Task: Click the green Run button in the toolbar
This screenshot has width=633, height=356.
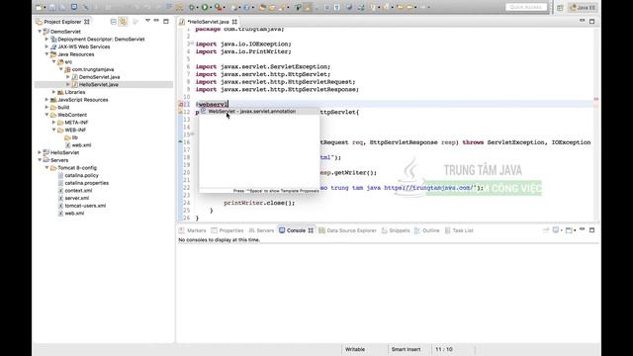Action: 205,7
